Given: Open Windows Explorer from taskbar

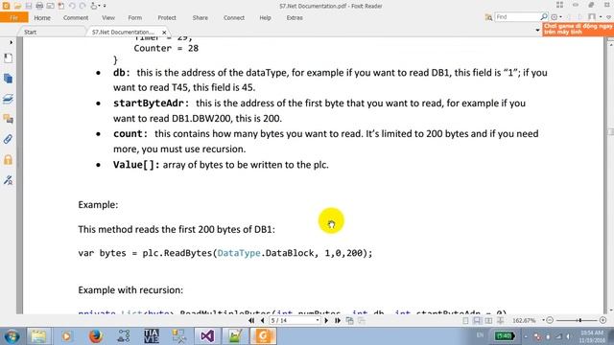Looking at the screenshot, I should pos(38,336).
